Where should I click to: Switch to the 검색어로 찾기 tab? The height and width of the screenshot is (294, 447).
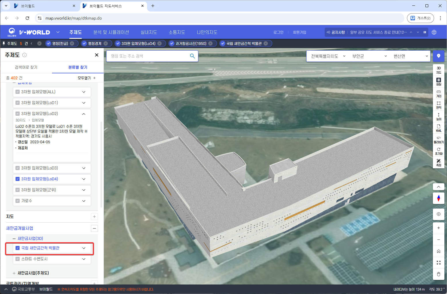tap(26, 67)
